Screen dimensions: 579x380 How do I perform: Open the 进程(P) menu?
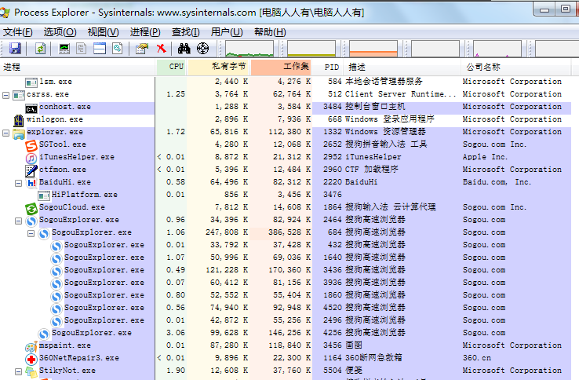coord(145,32)
